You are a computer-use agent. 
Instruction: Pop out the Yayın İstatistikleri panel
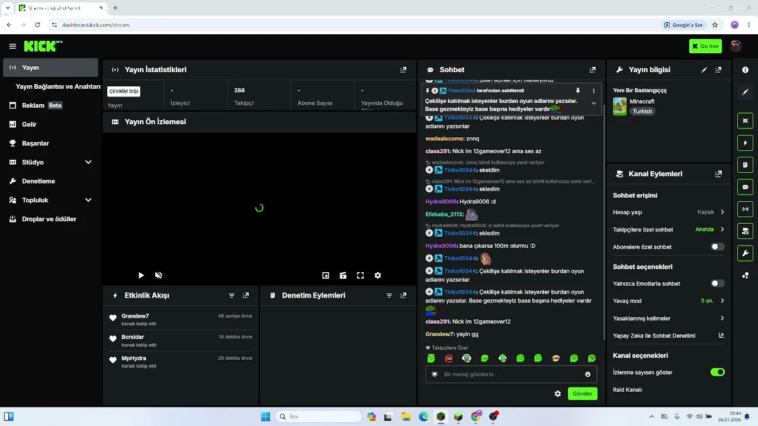(x=403, y=70)
